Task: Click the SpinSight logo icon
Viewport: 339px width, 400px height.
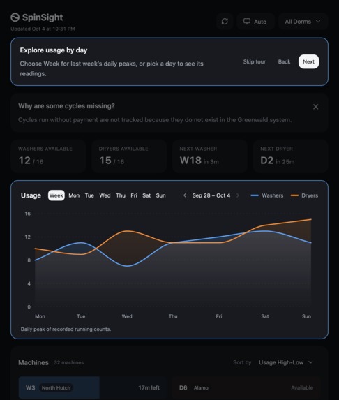Action: pos(15,17)
